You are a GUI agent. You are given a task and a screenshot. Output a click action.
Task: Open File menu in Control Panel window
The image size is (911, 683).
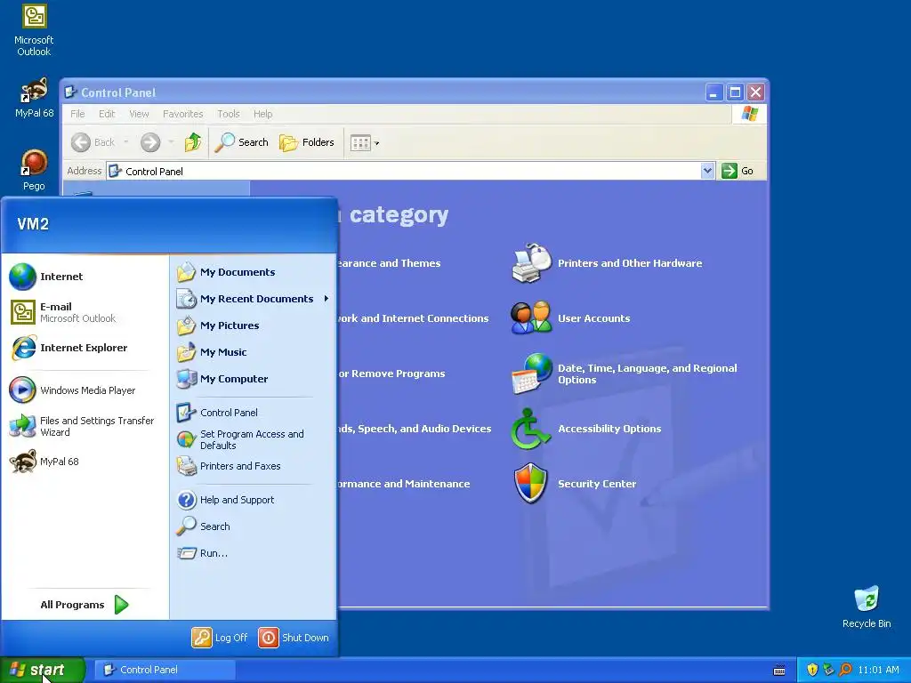pos(77,114)
